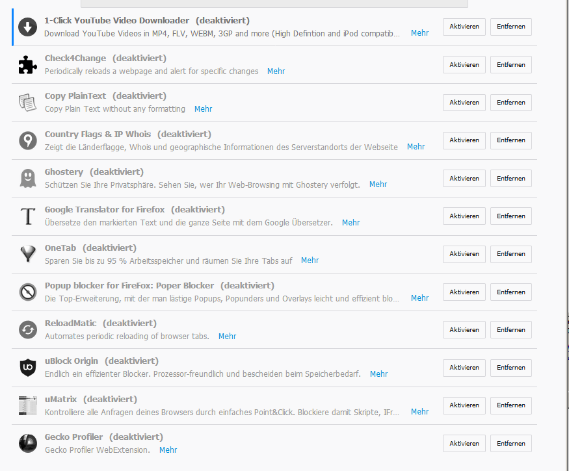Click the Copy PlainText icon
The height and width of the screenshot is (471, 569).
pyautogui.click(x=27, y=102)
